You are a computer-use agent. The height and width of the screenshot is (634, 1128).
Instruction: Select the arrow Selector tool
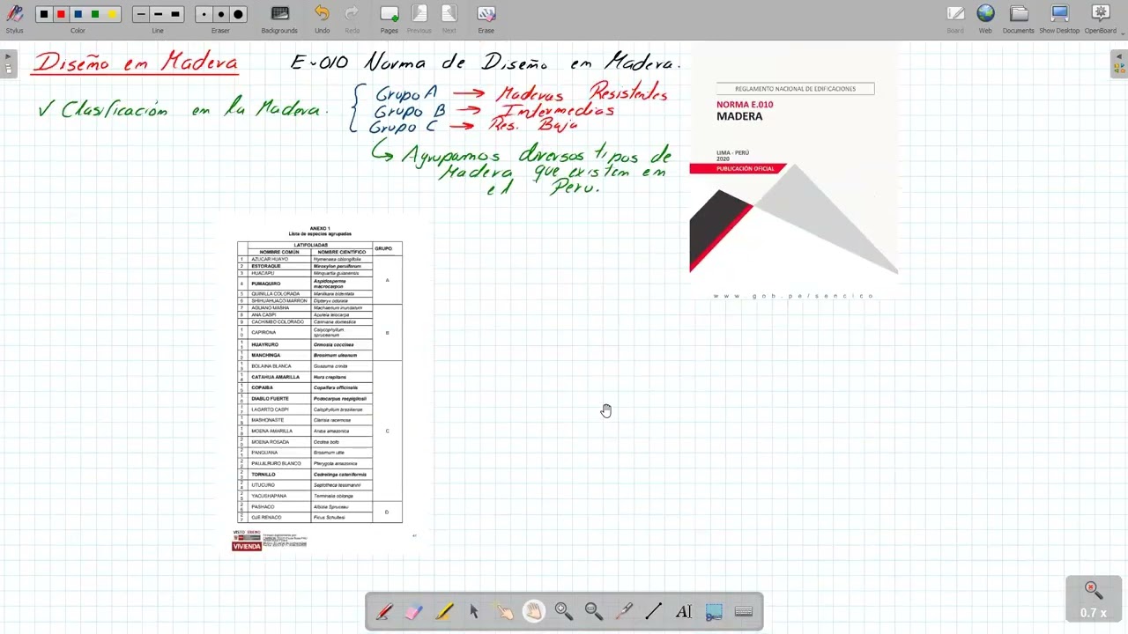click(x=474, y=611)
